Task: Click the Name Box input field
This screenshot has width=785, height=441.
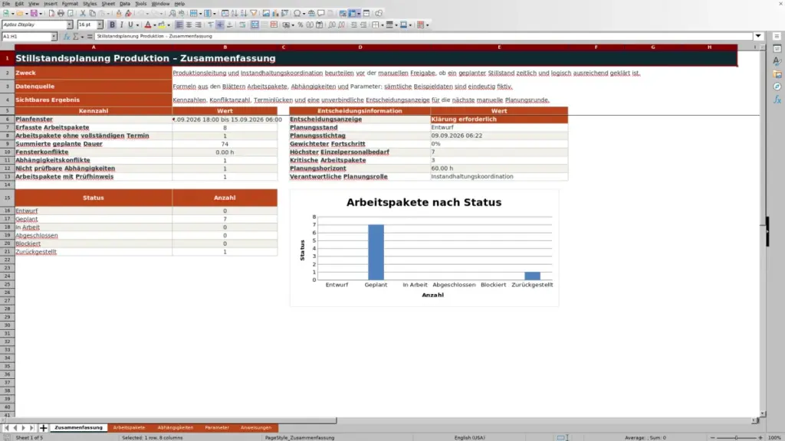Action: [x=26, y=37]
